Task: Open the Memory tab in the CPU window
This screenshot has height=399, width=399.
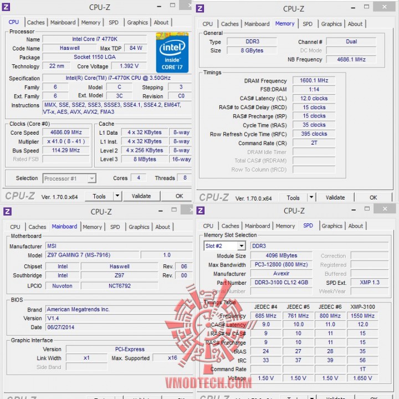Action: (90, 22)
